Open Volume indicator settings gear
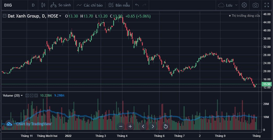Viewport: 273px width, 140px height. 32,96
